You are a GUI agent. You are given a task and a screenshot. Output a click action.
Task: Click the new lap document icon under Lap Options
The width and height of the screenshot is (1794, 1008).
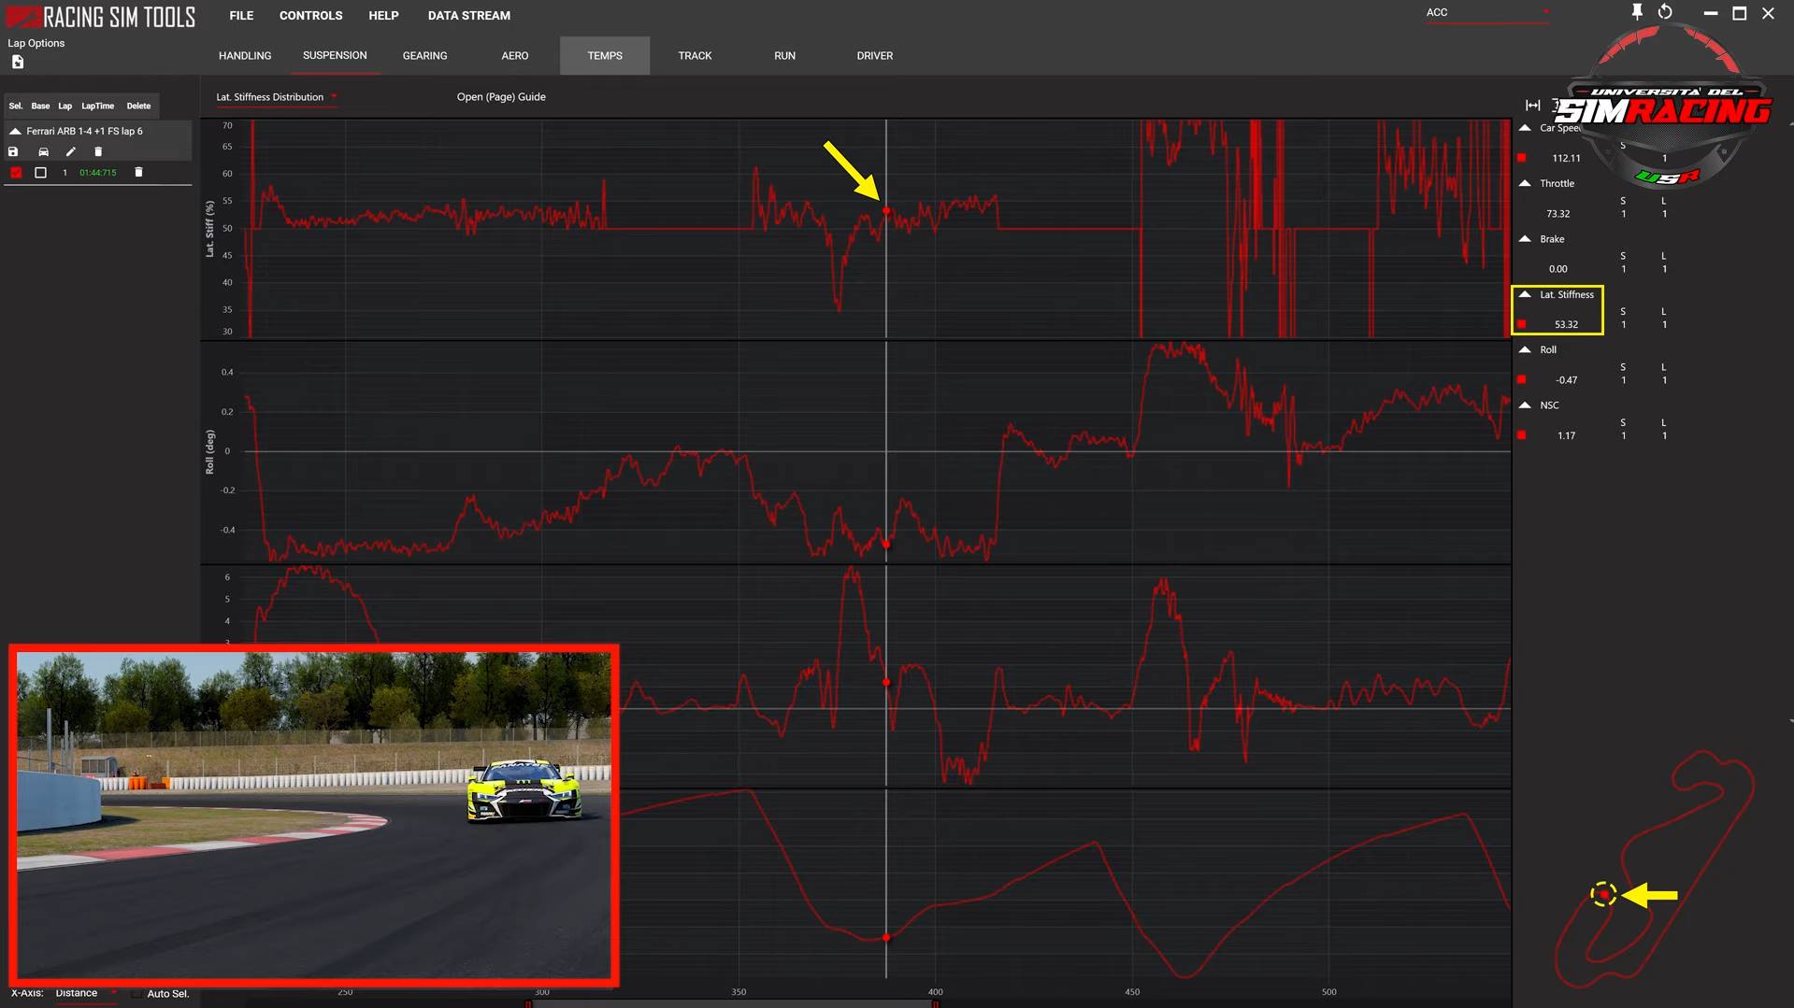click(x=17, y=62)
